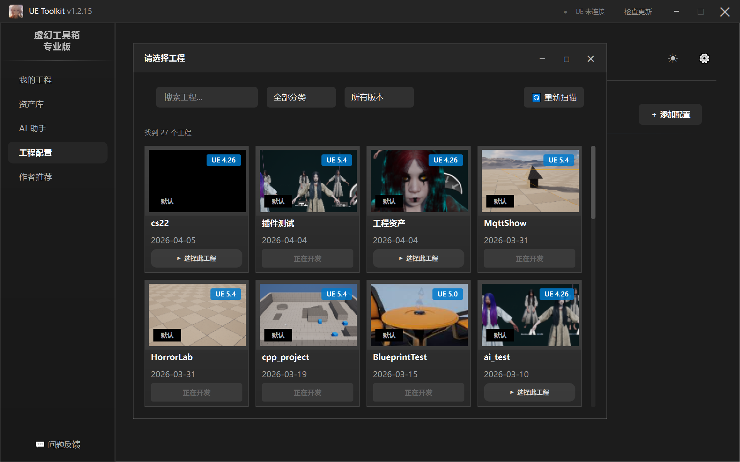The height and width of the screenshot is (462, 740).
Task: Open settings via the gear icon
Action: click(x=704, y=59)
